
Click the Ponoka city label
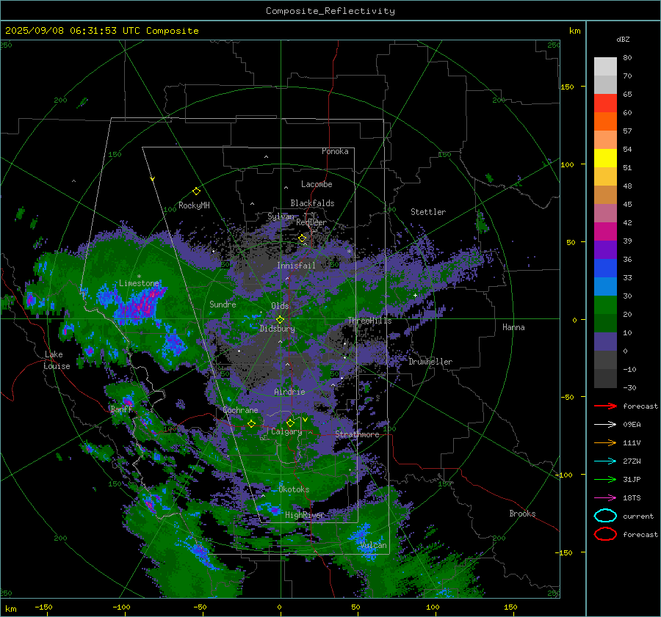[335, 151]
